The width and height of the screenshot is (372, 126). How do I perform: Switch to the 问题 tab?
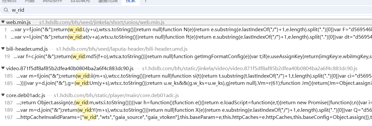[29, 1]
